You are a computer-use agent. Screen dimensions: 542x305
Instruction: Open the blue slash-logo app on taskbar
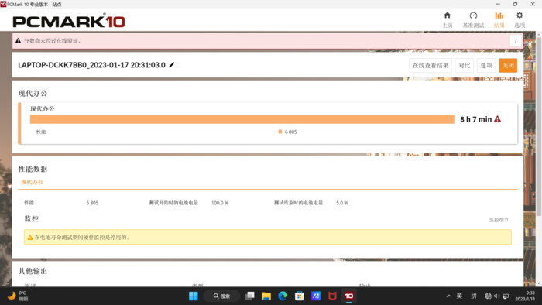click(316, 296)
